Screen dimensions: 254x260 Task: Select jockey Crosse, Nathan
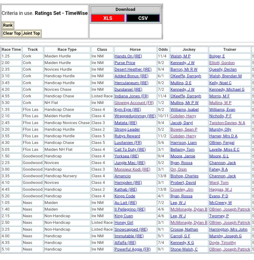click(184, 229)
